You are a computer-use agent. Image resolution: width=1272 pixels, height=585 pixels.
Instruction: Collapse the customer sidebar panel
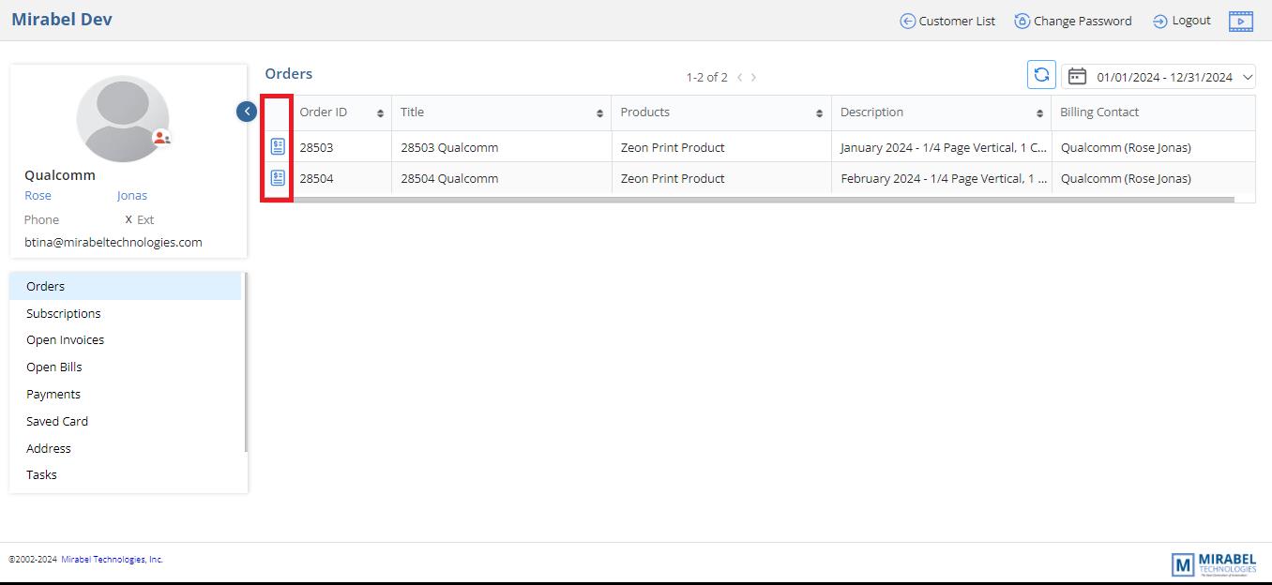247,112
